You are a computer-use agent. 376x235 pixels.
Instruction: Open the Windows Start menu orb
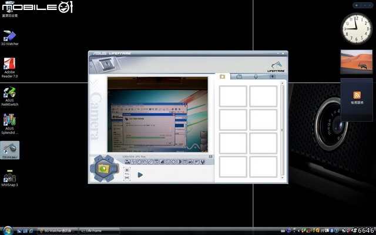point(8,230)
